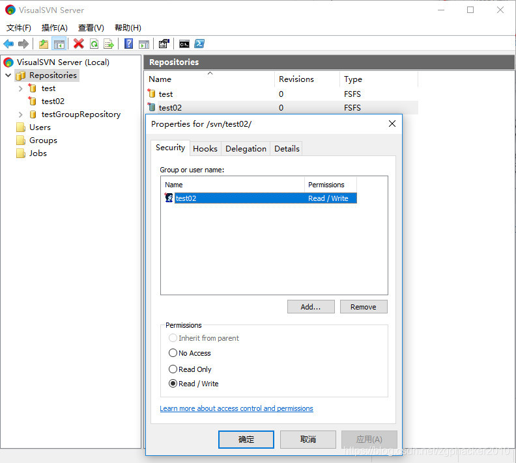Click the Repositories folder icon in the tree
Viewport: 516px width, 463px height.
coord(20,75)
